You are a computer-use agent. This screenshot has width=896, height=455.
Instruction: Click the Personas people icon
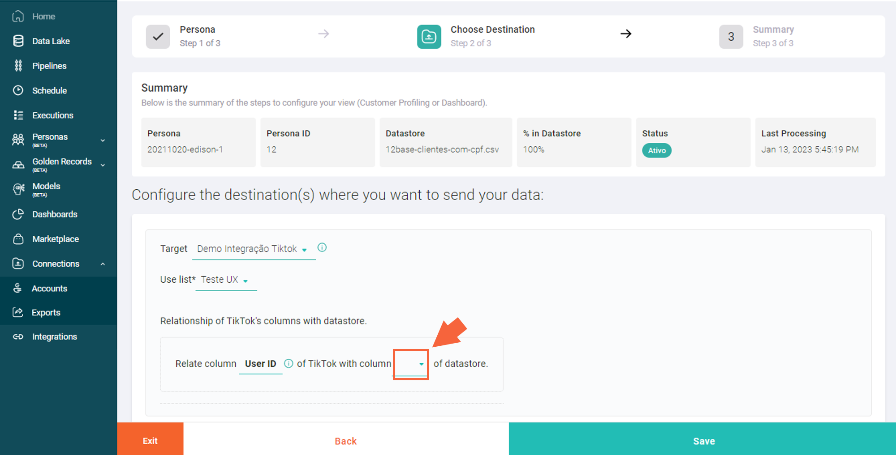18,140
